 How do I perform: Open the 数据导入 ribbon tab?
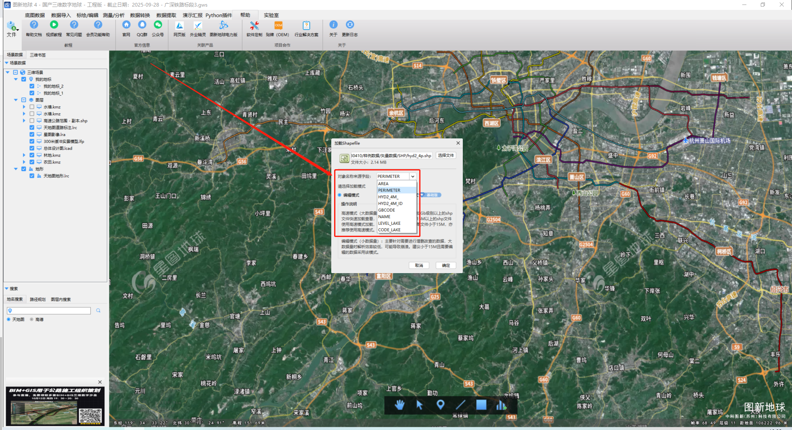point(61,15)
